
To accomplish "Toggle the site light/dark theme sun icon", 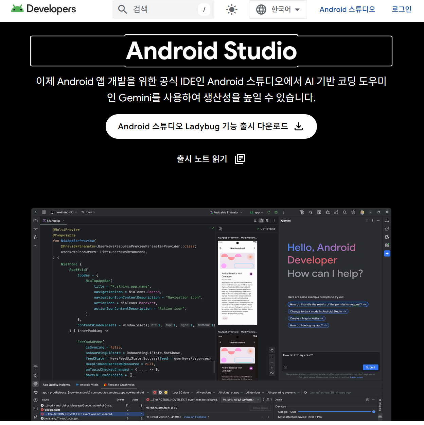I will click(232, 10).
